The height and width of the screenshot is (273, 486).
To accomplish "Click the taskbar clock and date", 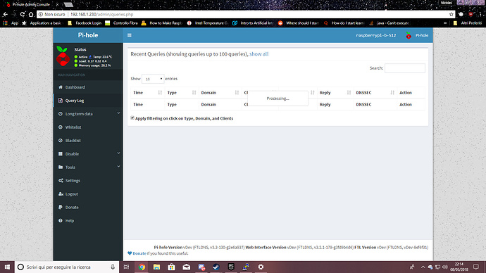I will pyautogui.click(x=459, y=267).
